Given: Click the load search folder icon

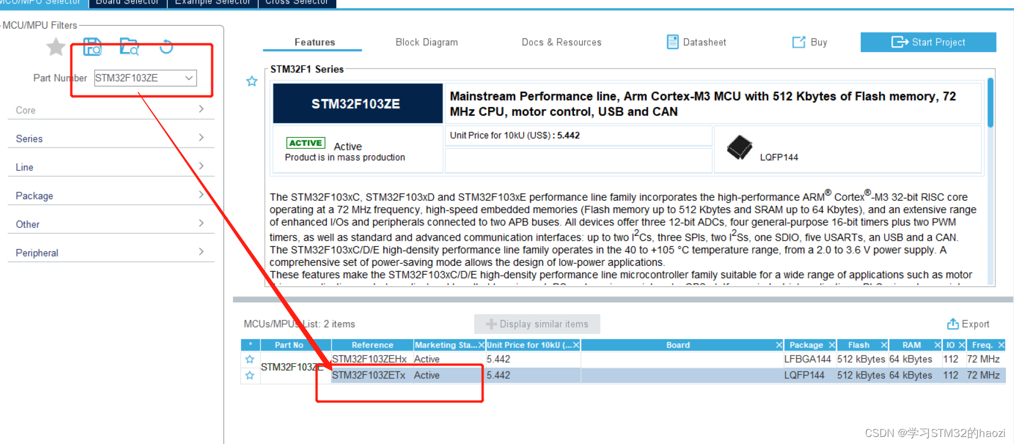Looking at the screenshot, I should pos(129,46).
